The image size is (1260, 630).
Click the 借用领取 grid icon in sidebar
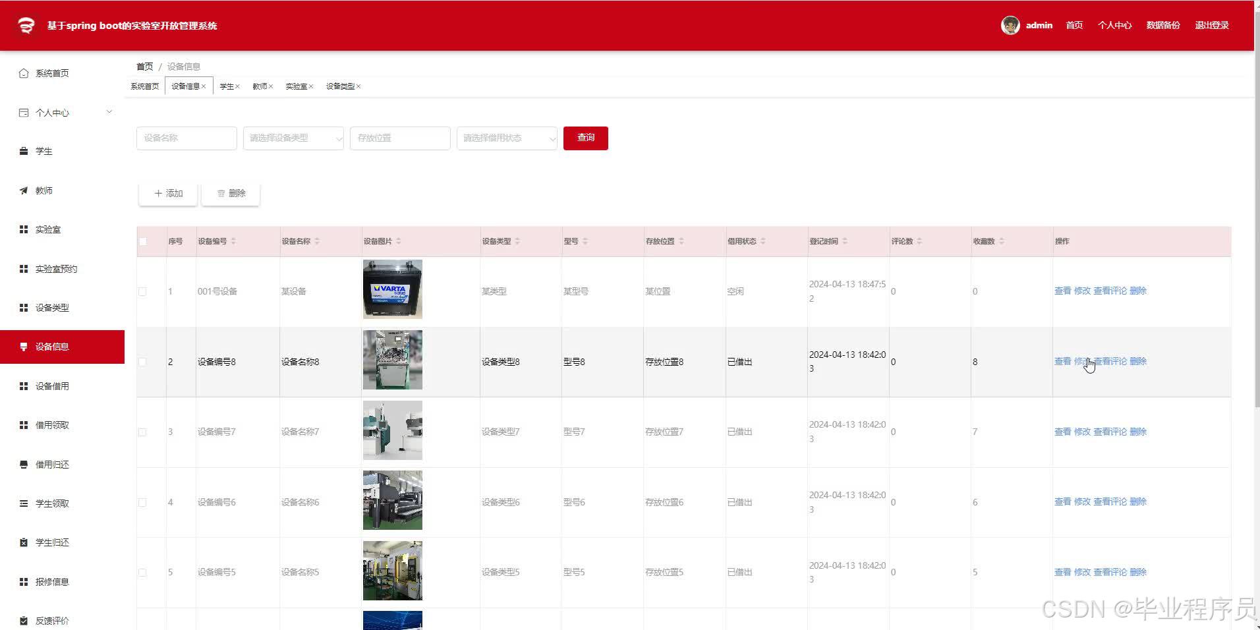tap(24, 425)
